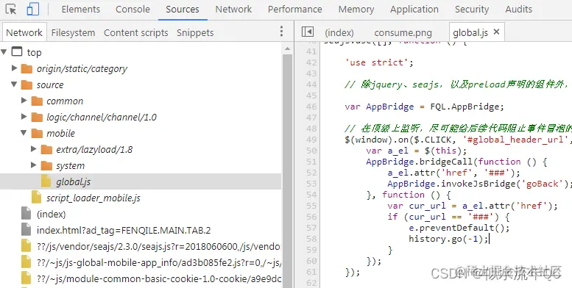
Task: Click the common folder icon
Action: [37, 101]
